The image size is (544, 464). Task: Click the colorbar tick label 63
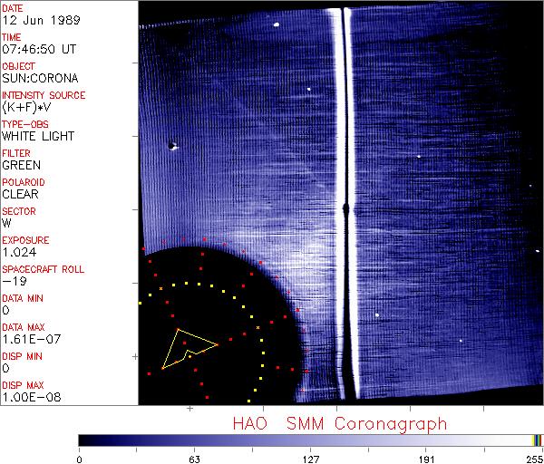[x=194, y=459]
